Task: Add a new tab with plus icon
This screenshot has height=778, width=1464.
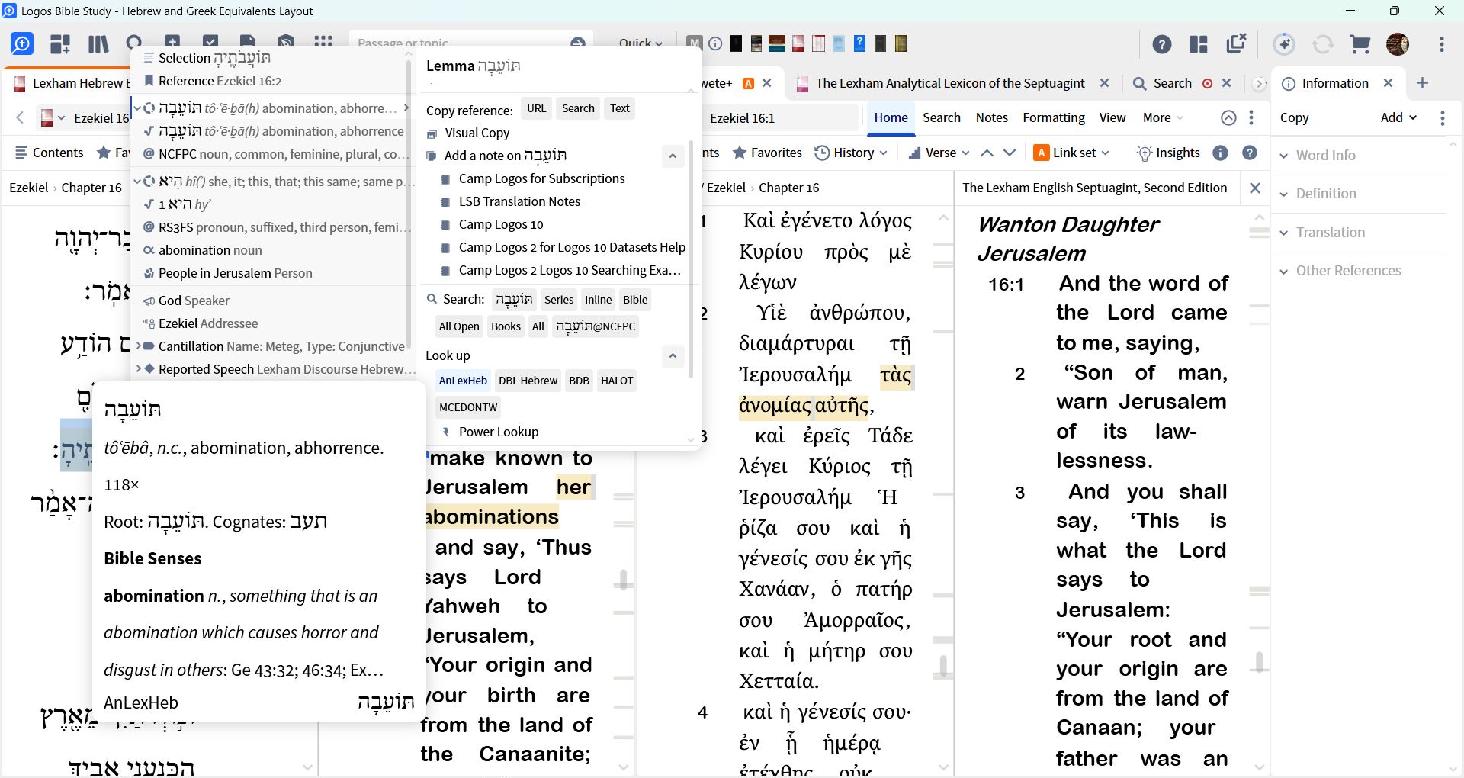Action: tap(1422, 83)
